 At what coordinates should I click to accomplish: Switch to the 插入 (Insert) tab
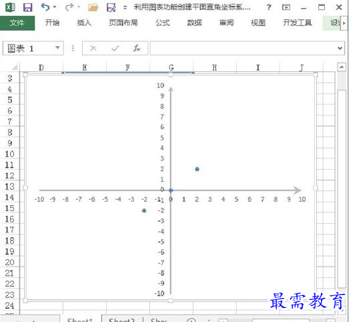(84, 23)
